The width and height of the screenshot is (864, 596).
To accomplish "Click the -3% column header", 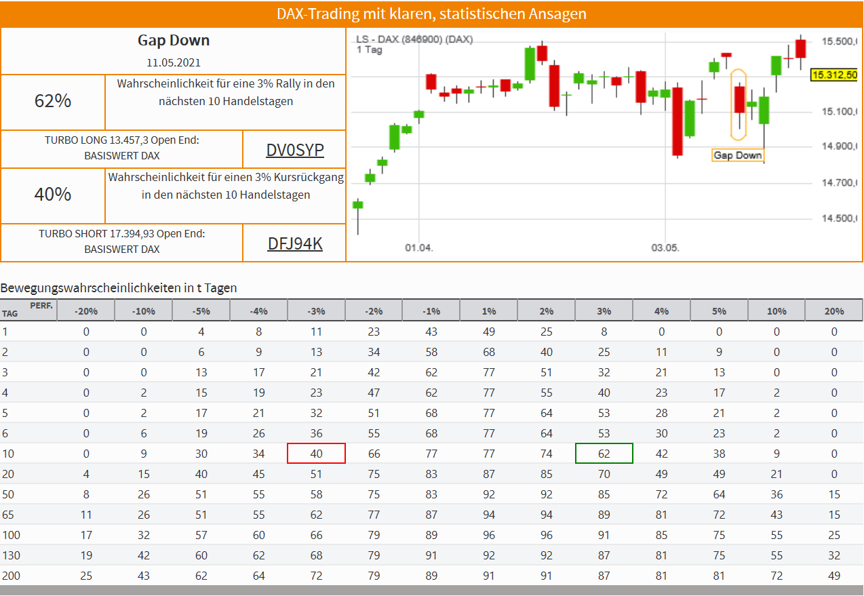I will pyautogui.click(x=316, y=311).
